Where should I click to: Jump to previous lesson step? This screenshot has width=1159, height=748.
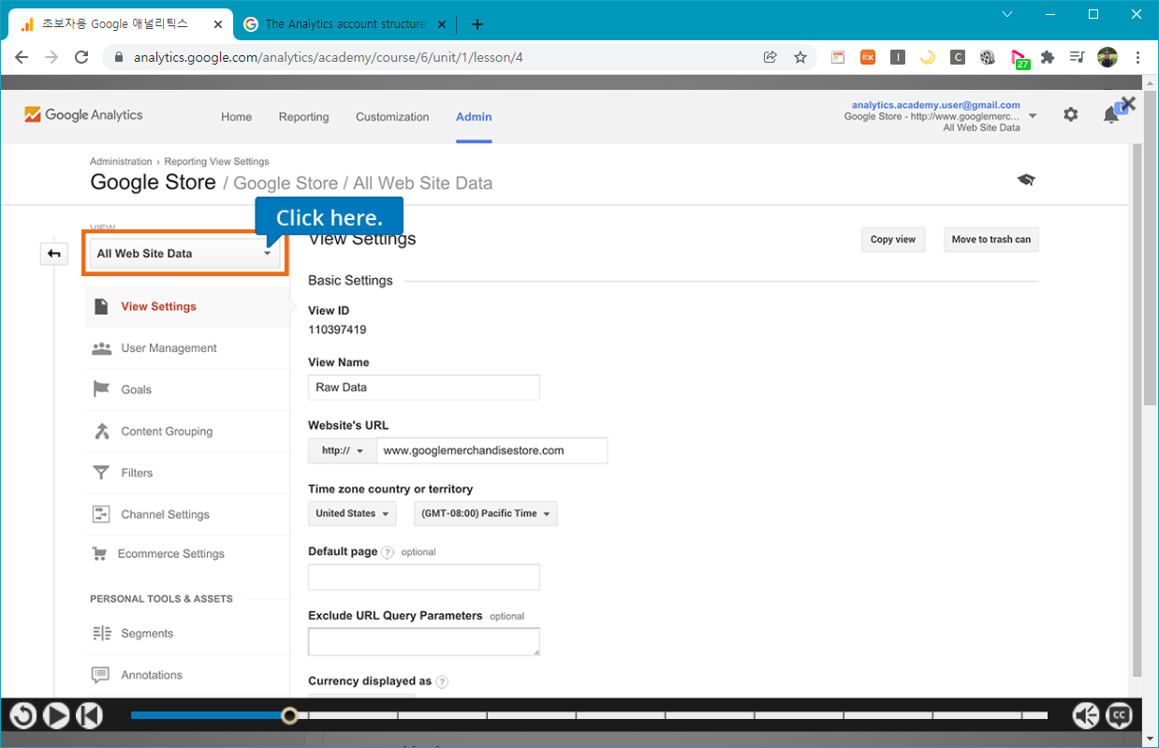pos(89,716)
